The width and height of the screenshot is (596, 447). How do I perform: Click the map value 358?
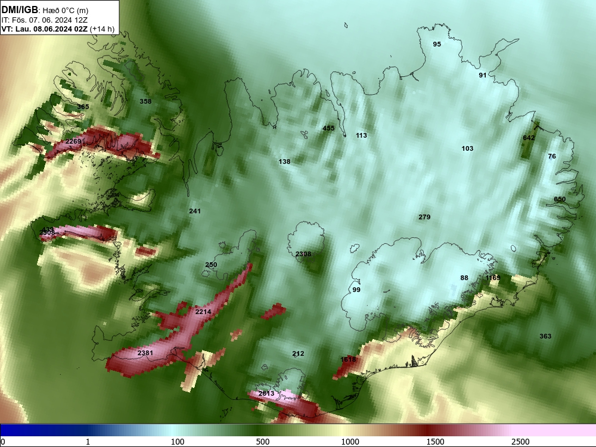click(x=145, y=101)
